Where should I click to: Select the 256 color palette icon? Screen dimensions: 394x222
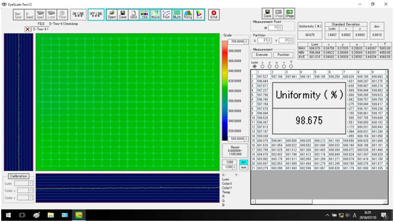click(x=145, y=14)
